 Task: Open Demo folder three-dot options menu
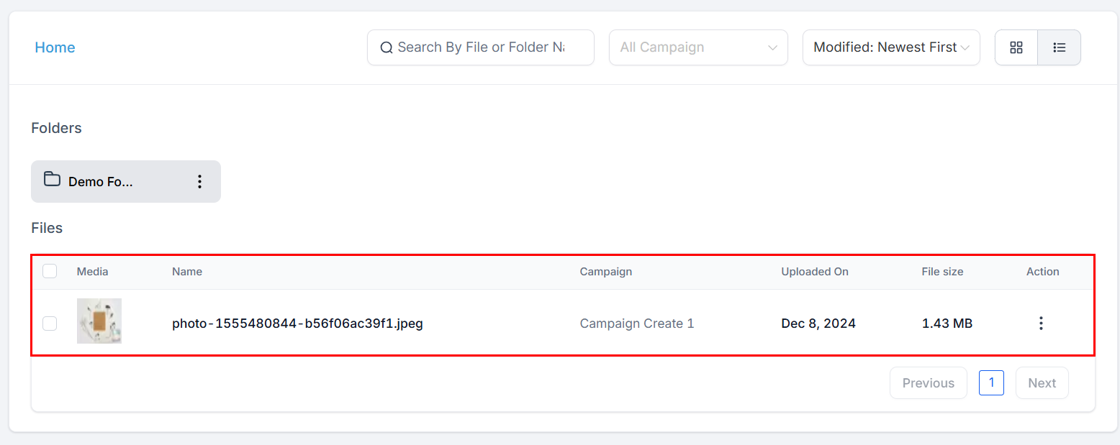200,182
